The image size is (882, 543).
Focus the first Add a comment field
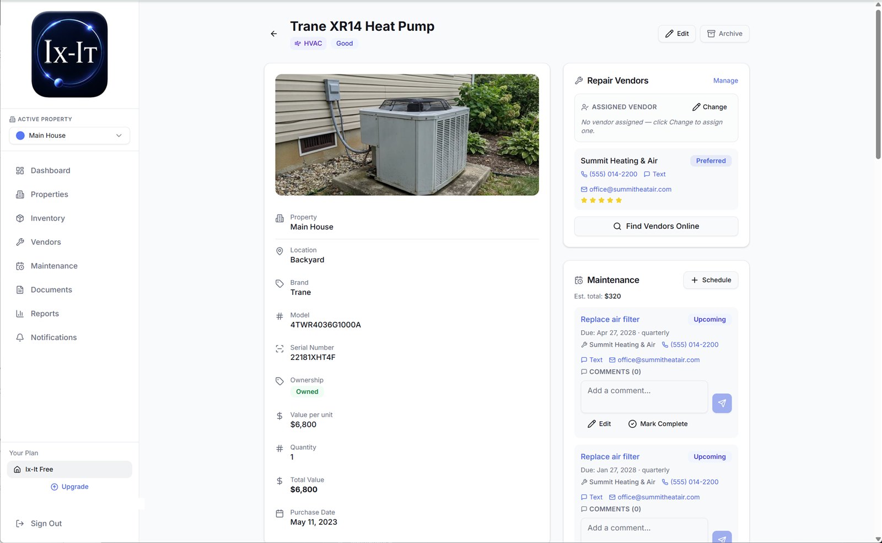pos(644,396)
